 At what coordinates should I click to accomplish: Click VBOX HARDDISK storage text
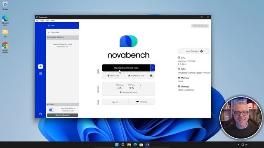186,90
